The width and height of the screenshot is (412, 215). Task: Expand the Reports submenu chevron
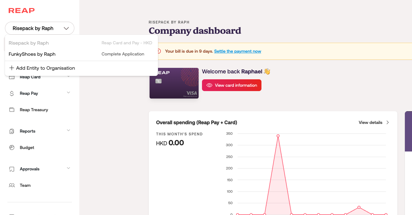coord(68,130)
